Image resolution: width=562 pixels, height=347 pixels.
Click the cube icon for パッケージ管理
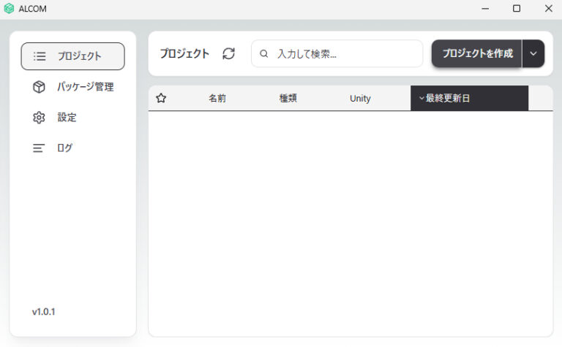point(39,87)
